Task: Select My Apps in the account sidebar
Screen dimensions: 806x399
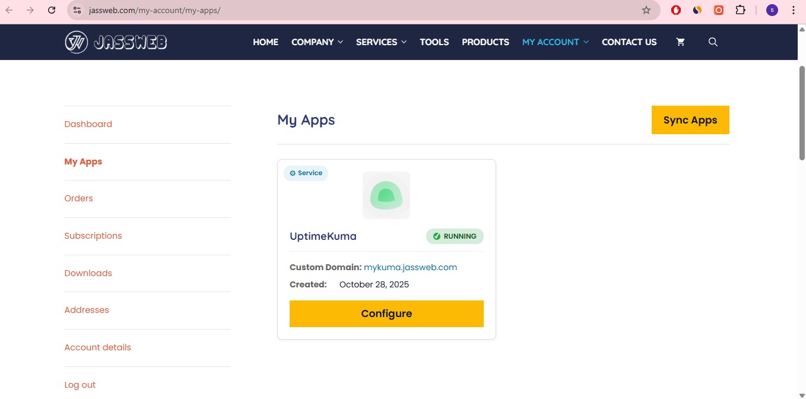Action: pos(83,161)
